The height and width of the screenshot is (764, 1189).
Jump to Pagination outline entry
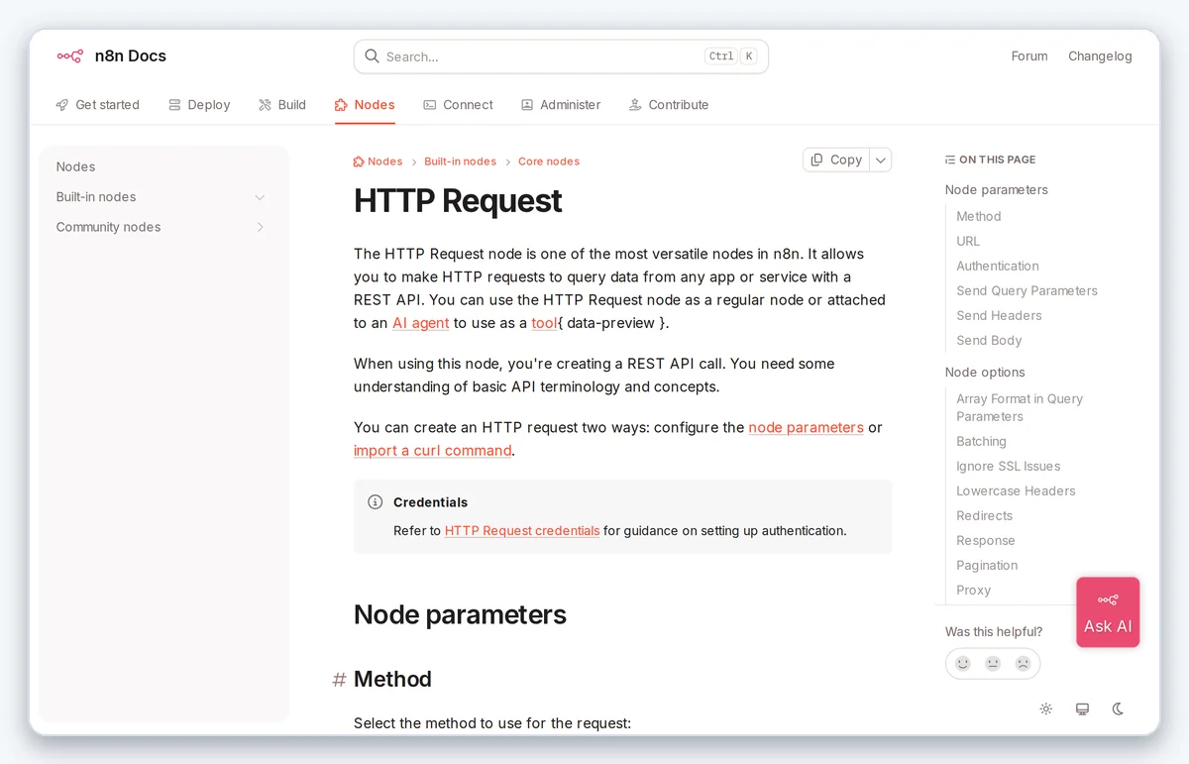click(987, 566)
